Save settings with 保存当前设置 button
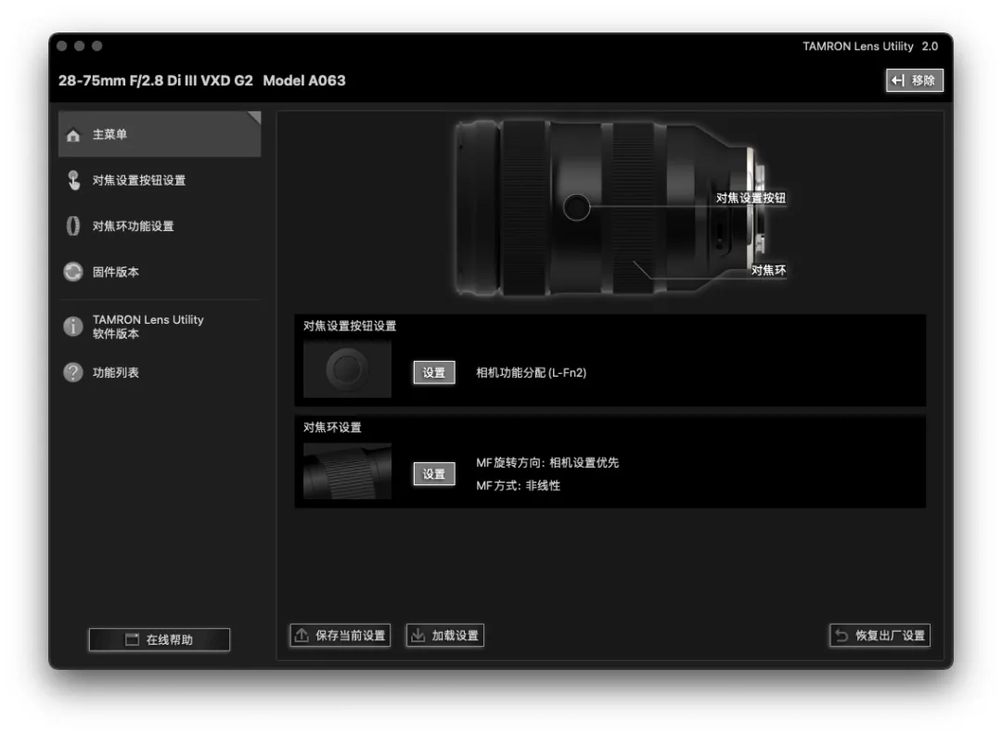The width and height of the screenshot is (1002, 734). 340,636
